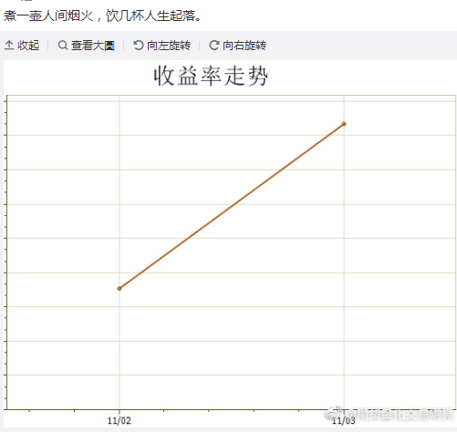Open the full-size view via 查看大图
Viewport: 457px width, 432px height.
(x=93, y=46)
